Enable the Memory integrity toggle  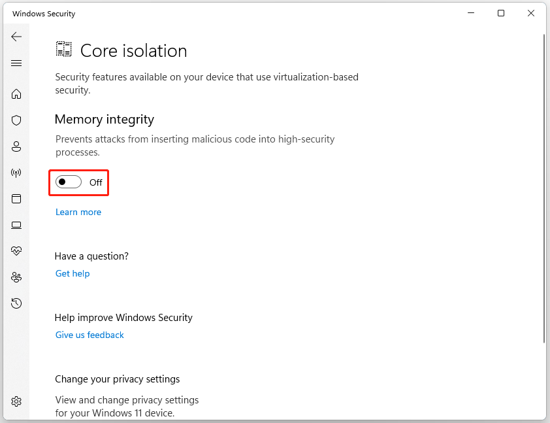(68, 181)
